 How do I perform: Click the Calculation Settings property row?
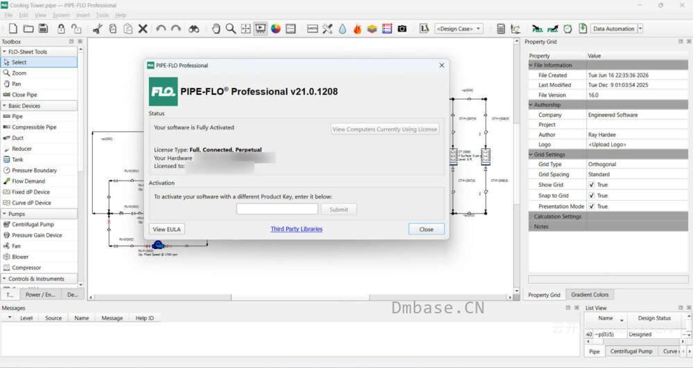pos(608,217)
